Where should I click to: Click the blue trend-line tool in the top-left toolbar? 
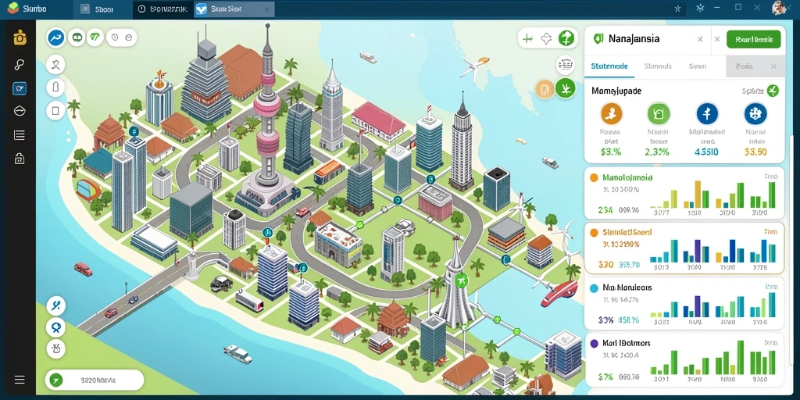tap(56, 37)
